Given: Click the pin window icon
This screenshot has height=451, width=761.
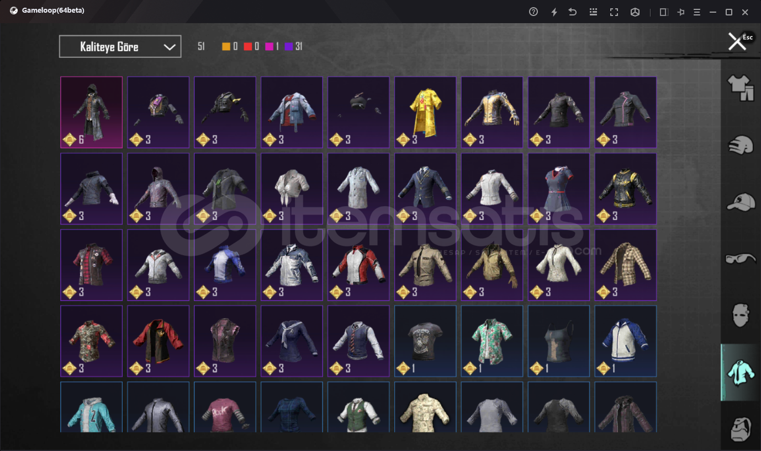Looking at the screenshot, I should click(x=681, y=12).
